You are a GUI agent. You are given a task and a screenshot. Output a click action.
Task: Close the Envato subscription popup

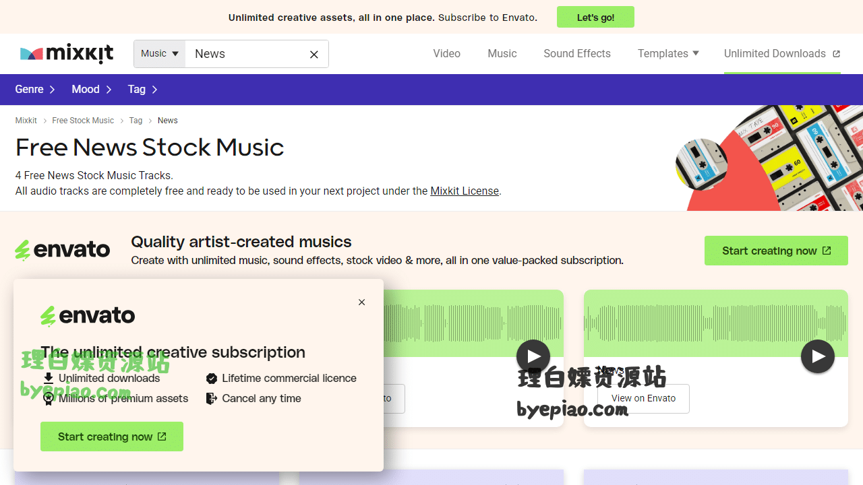click(362, 302)
